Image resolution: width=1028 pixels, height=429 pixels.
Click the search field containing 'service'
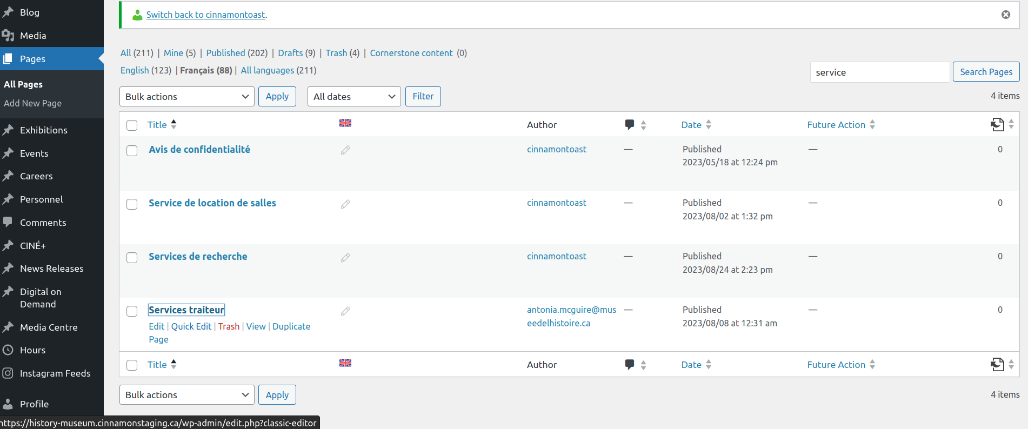coord(880,72)
